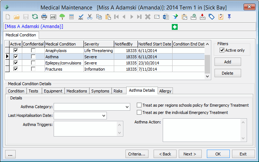Viewport: 259px width, 162px height.
Task: Click inside the Asthma Triggers text box
Action: 85,129
